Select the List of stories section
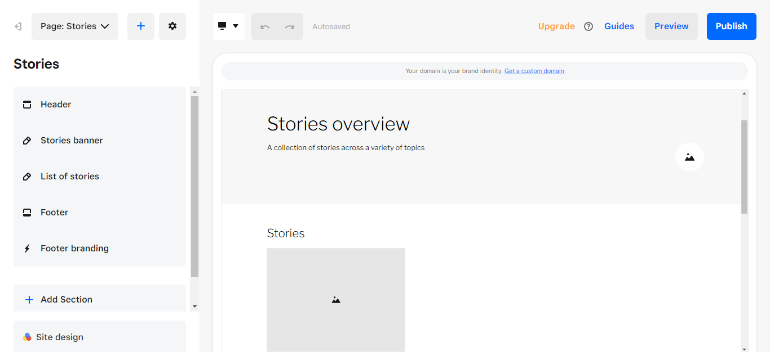This screenshot has height=352, width=770. click(100, 177)
